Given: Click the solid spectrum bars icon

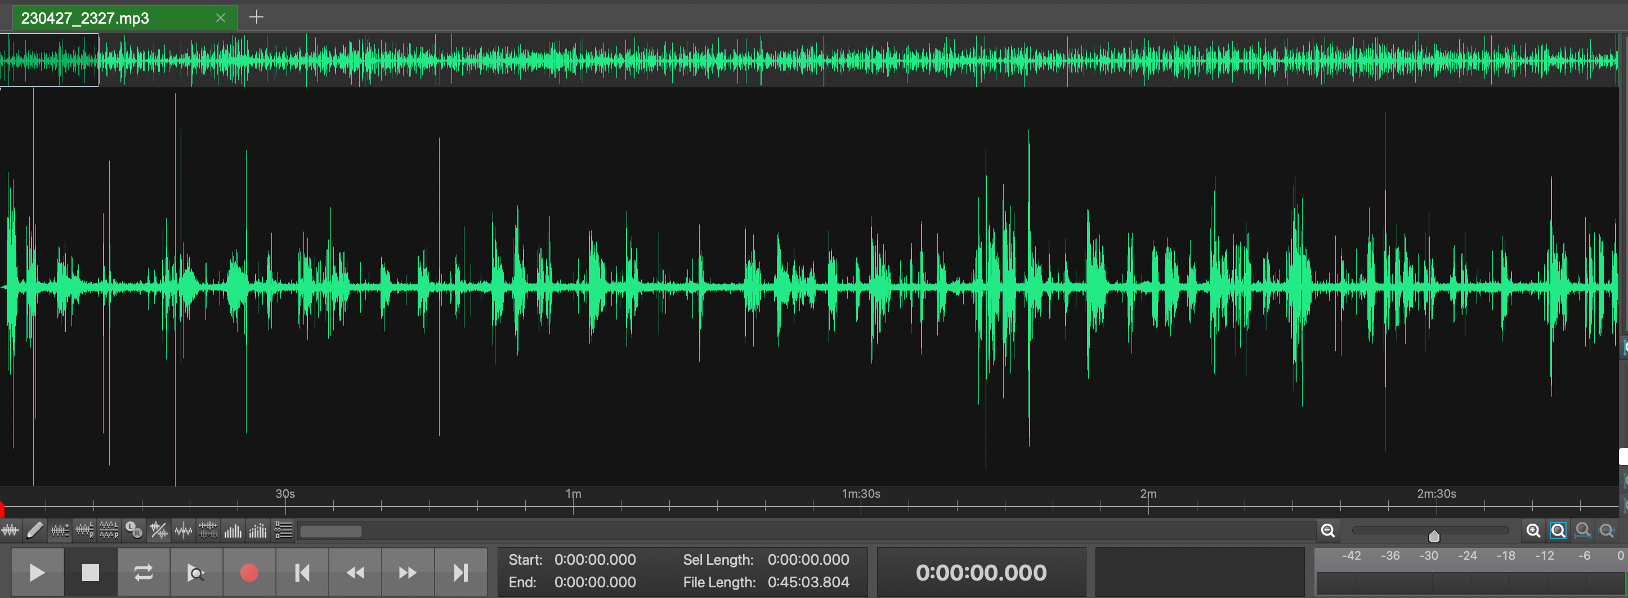Looking at the screenshot, I should coord(233,530).
